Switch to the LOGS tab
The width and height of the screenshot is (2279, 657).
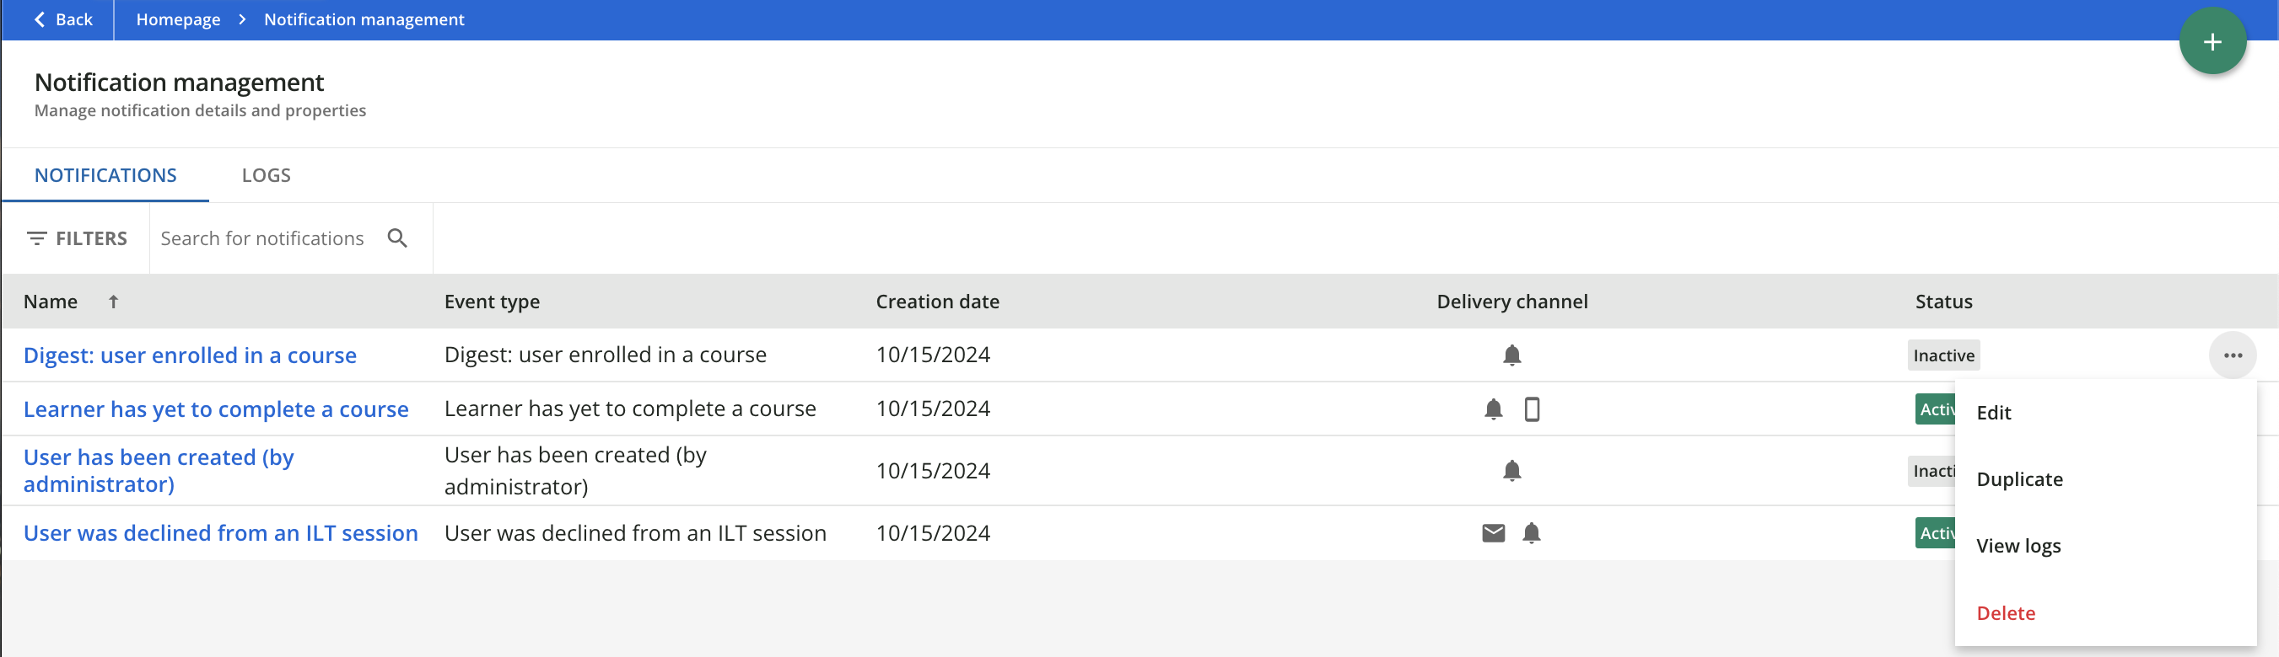point(267,175)
